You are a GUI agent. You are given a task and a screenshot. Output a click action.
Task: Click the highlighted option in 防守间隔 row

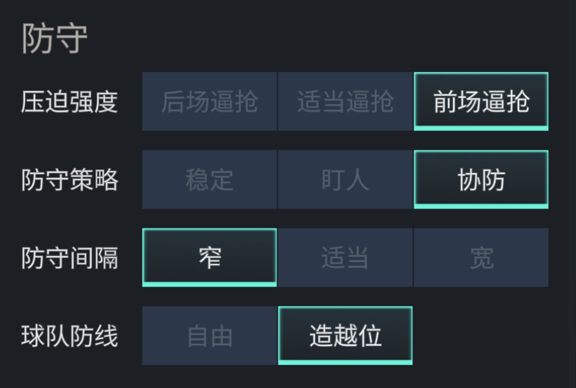[x=209, y=258]
